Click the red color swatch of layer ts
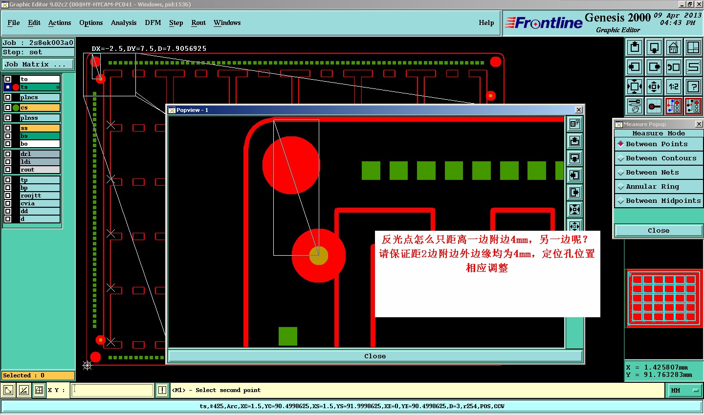This screenshot has width=704, height=416. (x=16, y=87)
